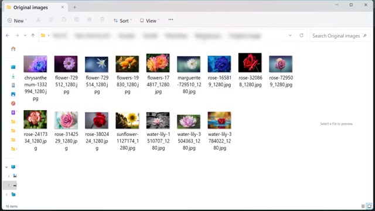The height and width of the screenshot is (211, 375).
Task: Open the See more ellipsis menu
Action: click(171, 19)
